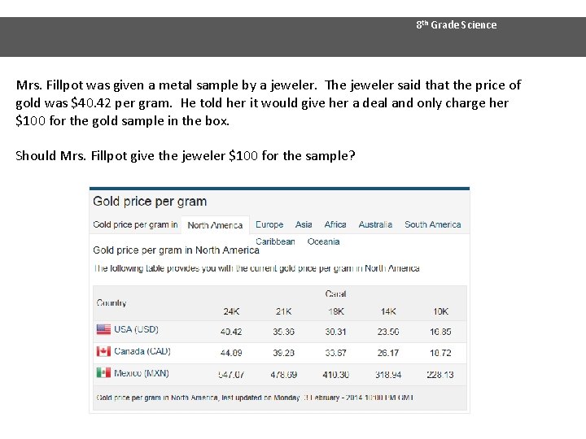Click the Gold price per gram heading
This screenshot has height=439, width=586.
(x=150, y=202)
